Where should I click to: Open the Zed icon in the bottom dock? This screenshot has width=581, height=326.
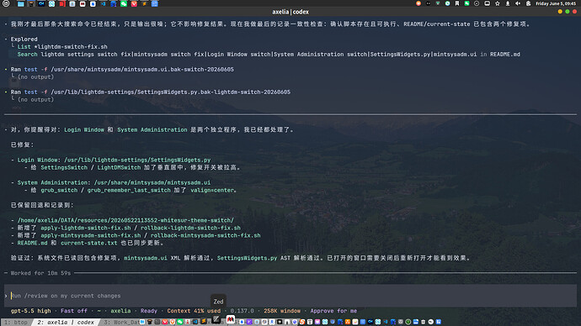(216, 319)
